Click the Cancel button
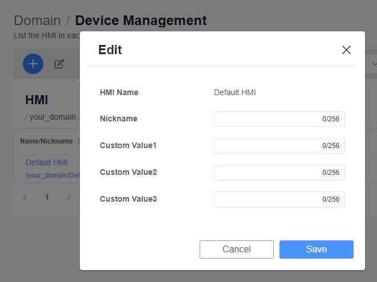This screenshot has height=282, width=377. (x=237, y=250)
